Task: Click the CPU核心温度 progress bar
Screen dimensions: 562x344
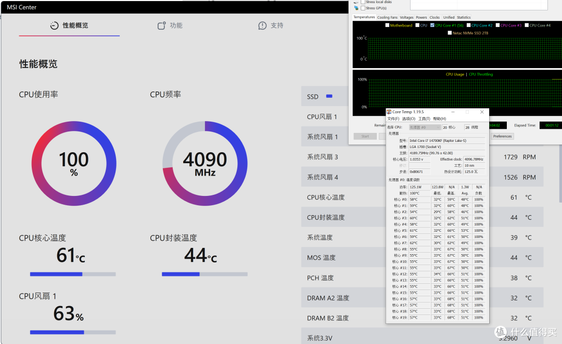Action: [x=73, y=274]
